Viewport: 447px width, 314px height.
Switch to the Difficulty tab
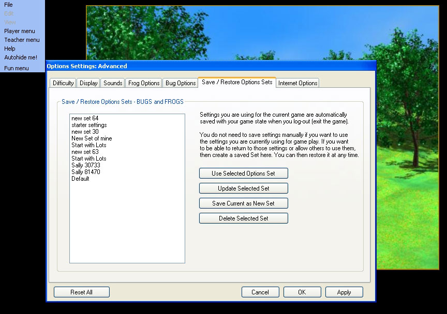pyautogui.click(x=63, y=83)
